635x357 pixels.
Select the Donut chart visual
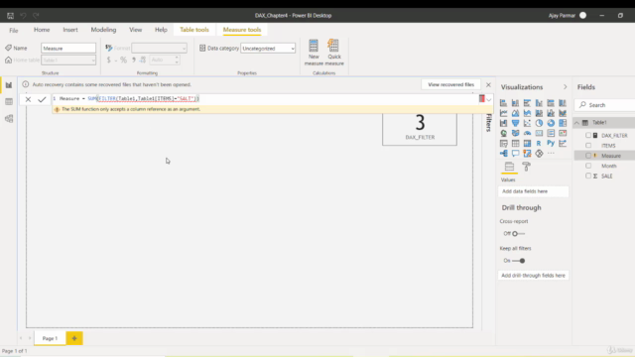(x=551, y=123)
